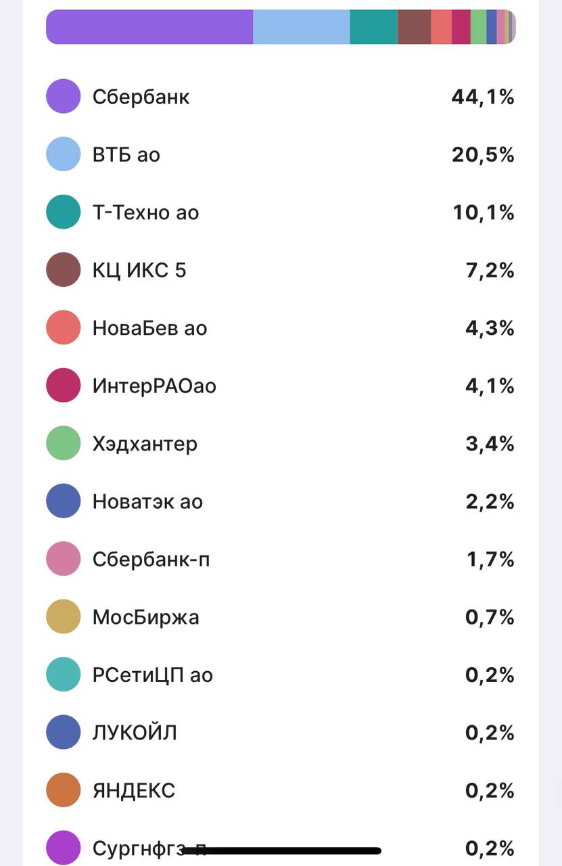Click the teal segment in allocation bar

(373, 27)
